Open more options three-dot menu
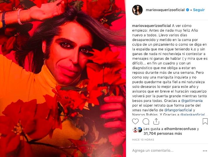Image resolution: width=214 pixels, height=157 pixels. click(205, 151)
